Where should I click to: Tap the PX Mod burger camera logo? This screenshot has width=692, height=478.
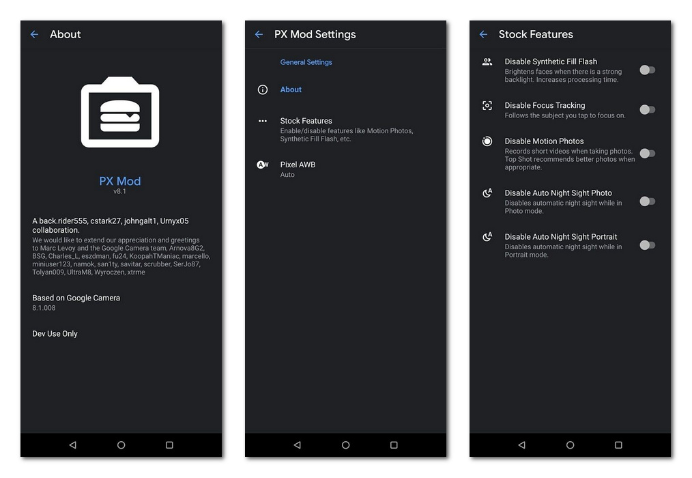point(120,113)
